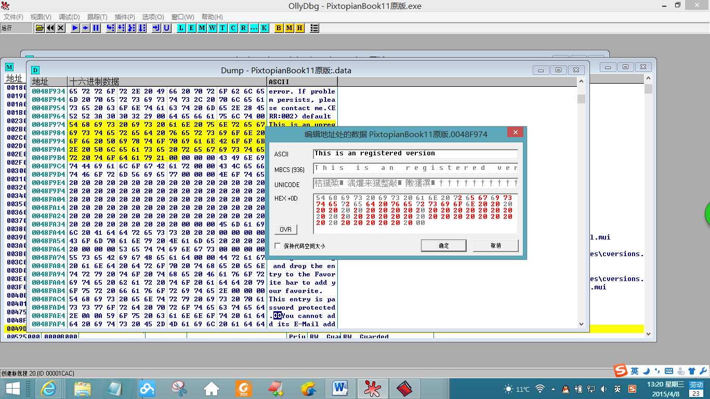Open Word from the taskbar
This screenshot has height=399, width=710.
340,388
